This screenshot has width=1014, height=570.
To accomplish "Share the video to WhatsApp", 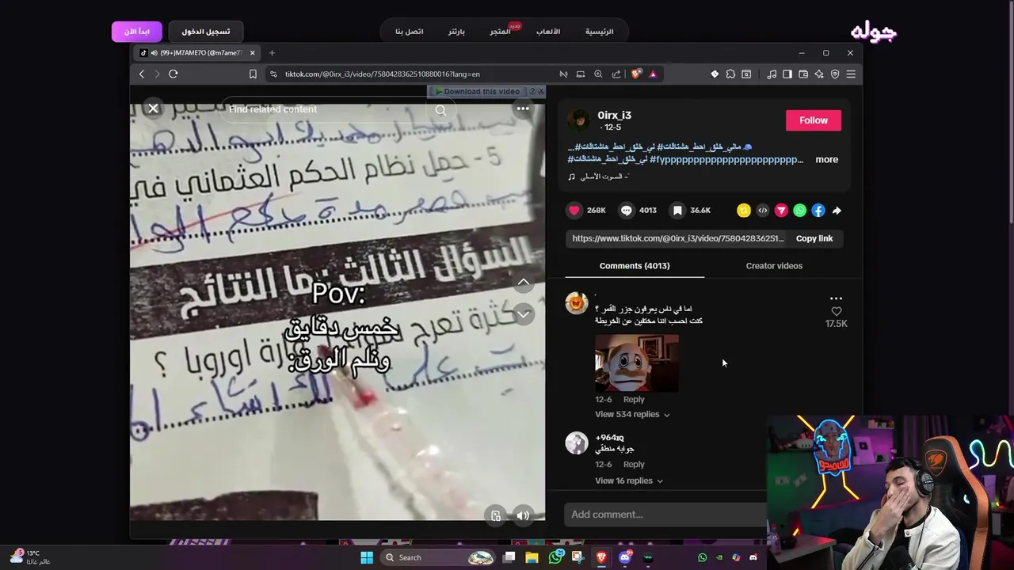I will 799,210.
